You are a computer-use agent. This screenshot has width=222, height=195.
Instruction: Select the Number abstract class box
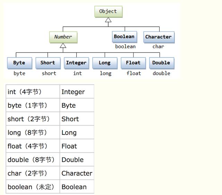coord(63,37)
